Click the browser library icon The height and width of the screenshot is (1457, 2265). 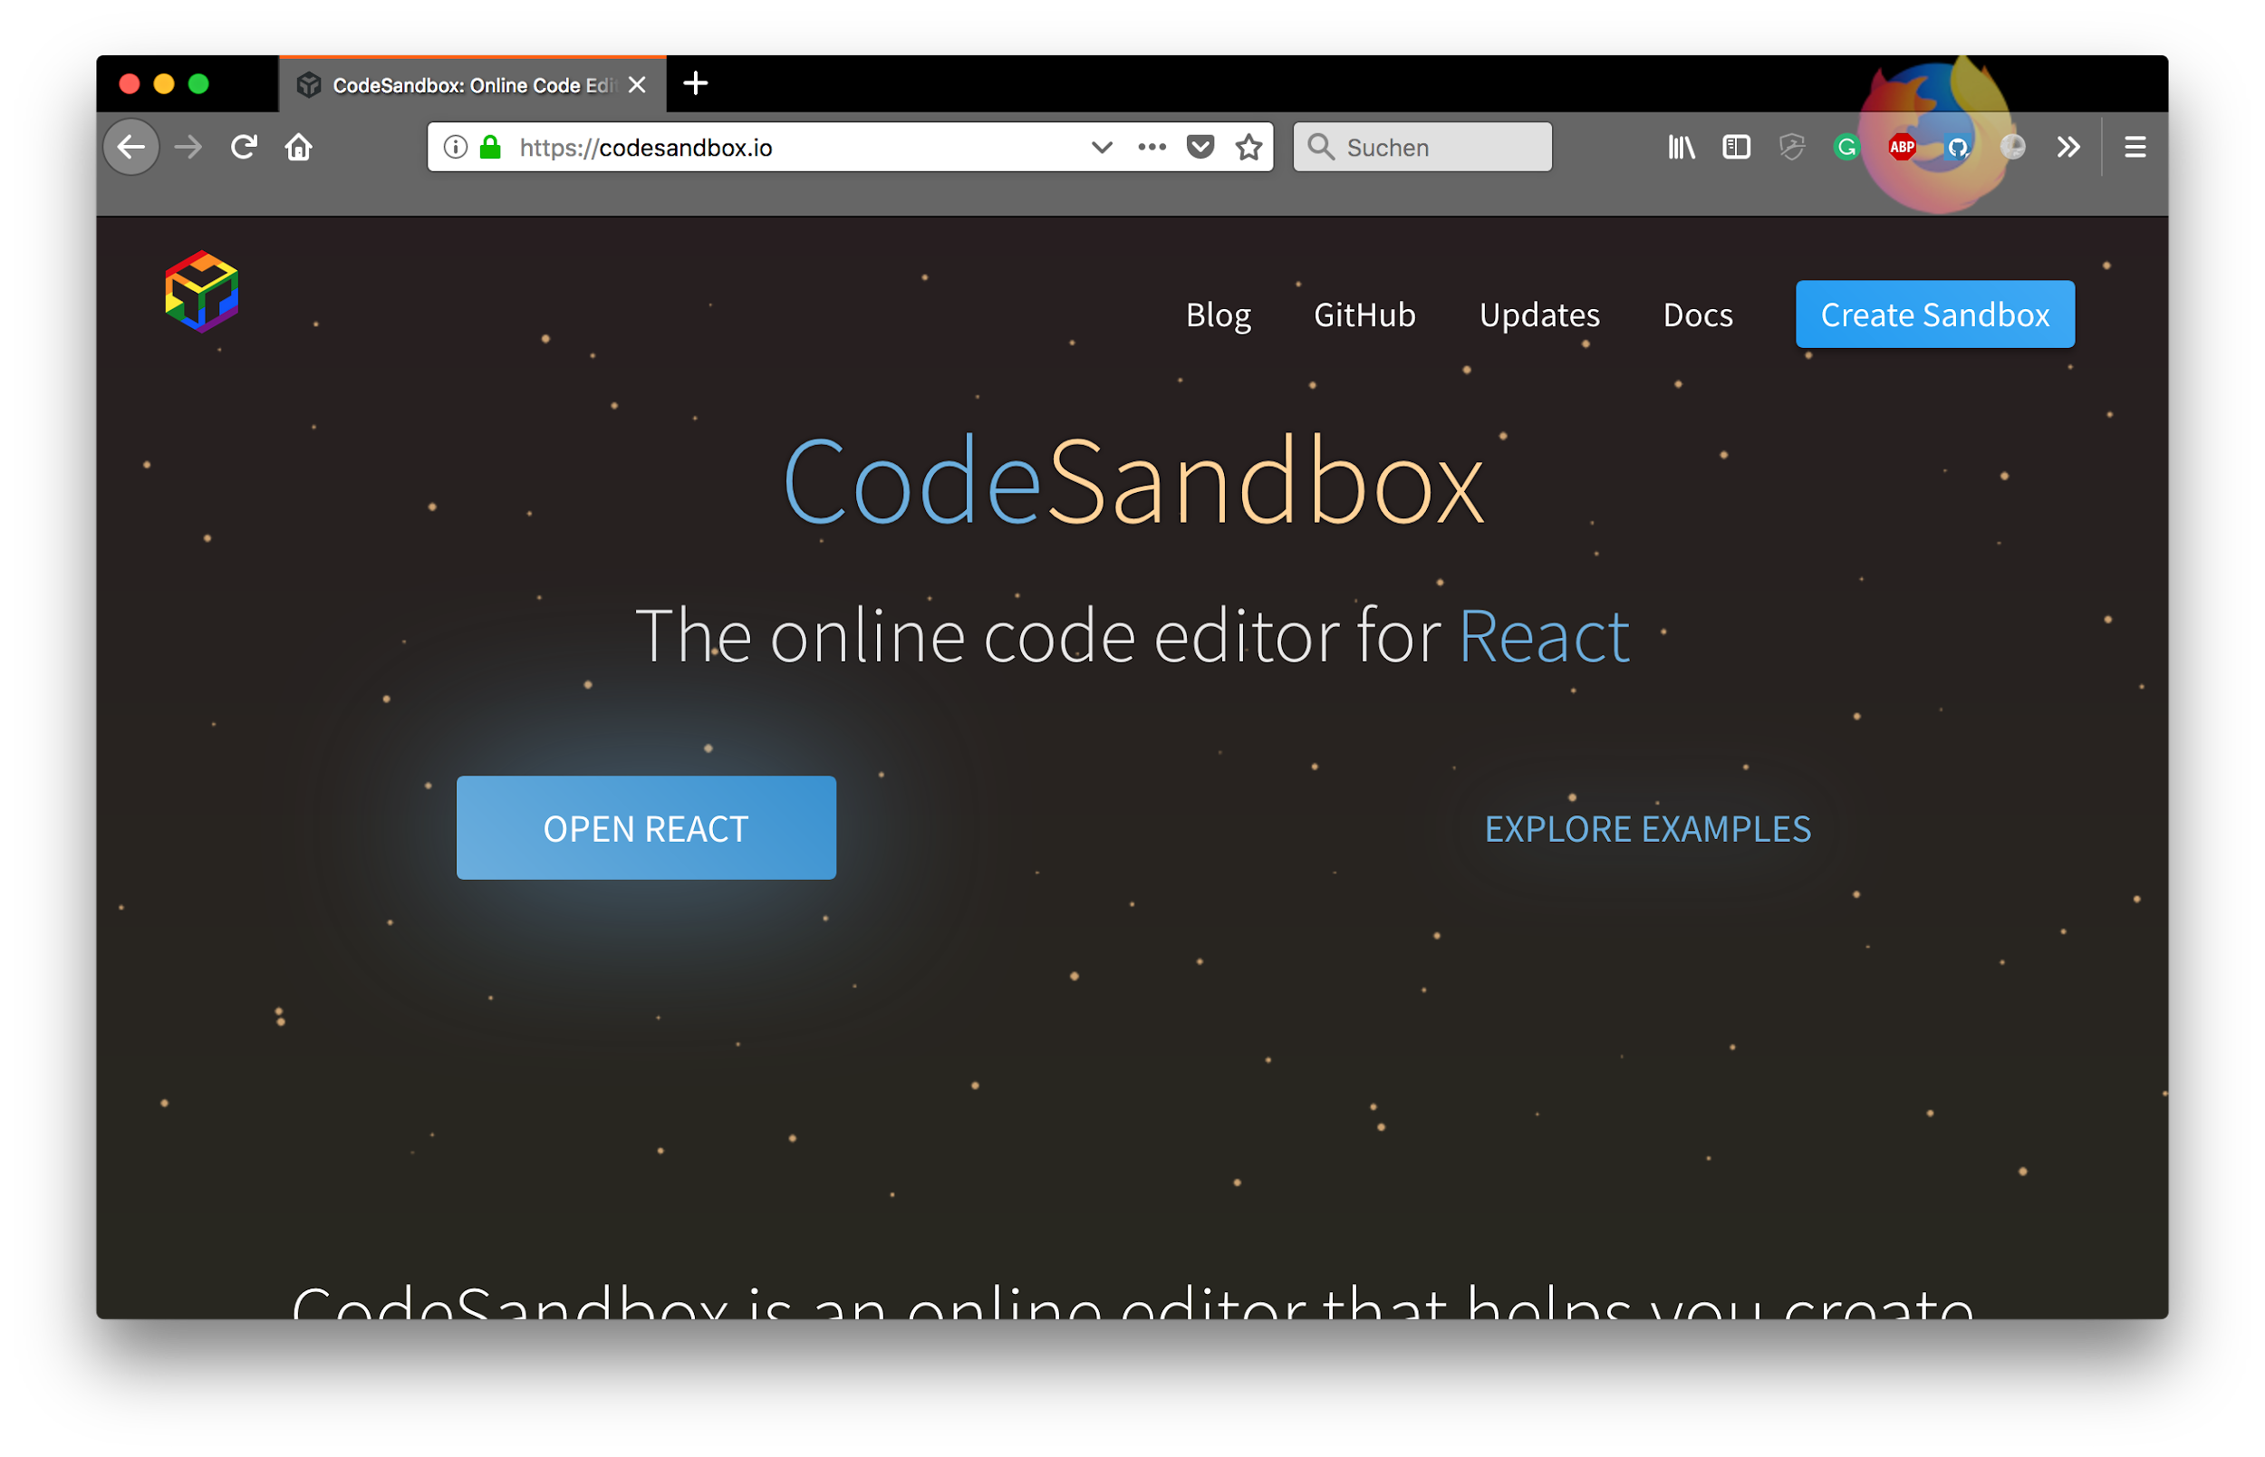[x=1682, y=147]
